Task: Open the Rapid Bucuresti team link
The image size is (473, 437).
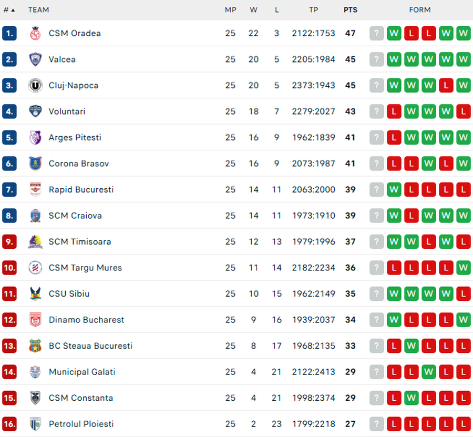Action: [81, 189]
